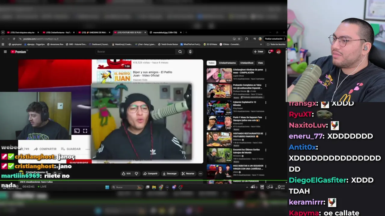The height and width of the screenshot is (216, 385).
Task: Click the cast icon in embedded video
Action: [x=77, y=131]
